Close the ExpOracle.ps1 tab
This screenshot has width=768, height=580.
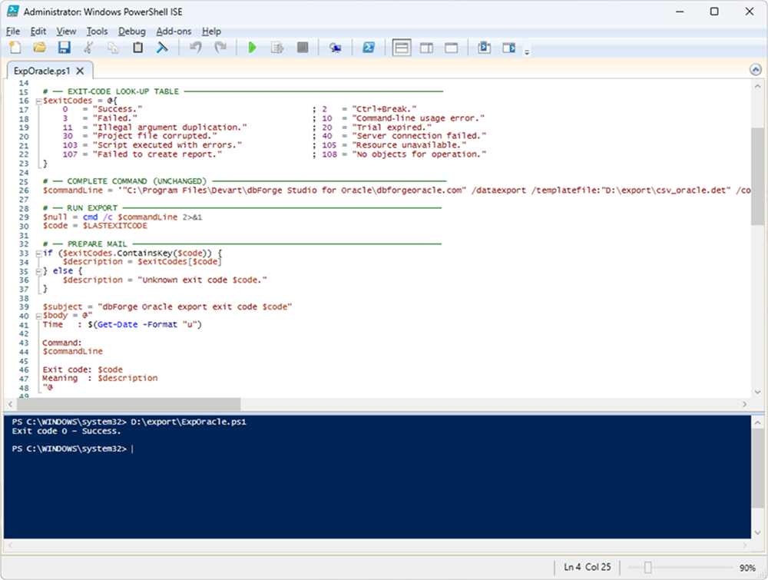[80, 71]
